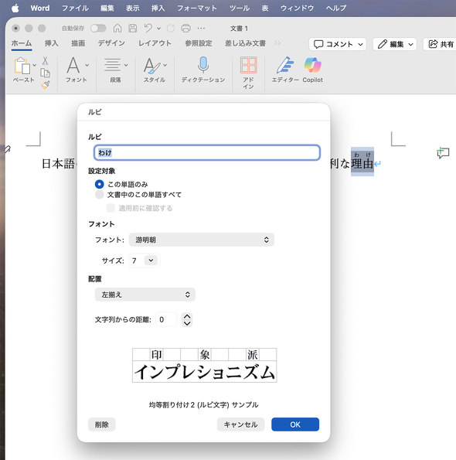
Task: Open the References (参照設定) tab
Action: point(199,43)
